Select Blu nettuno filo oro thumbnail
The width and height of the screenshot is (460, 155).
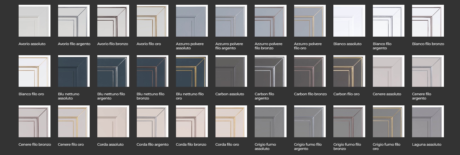point(192,71)
